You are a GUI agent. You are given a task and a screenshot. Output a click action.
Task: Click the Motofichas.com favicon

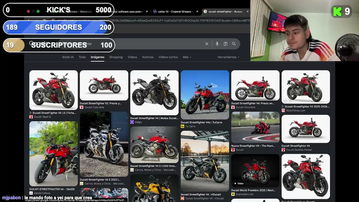[283, 111]
